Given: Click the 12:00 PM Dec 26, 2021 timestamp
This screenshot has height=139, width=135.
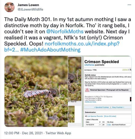Looking at the screenshot, I should [x=24, y=133].
